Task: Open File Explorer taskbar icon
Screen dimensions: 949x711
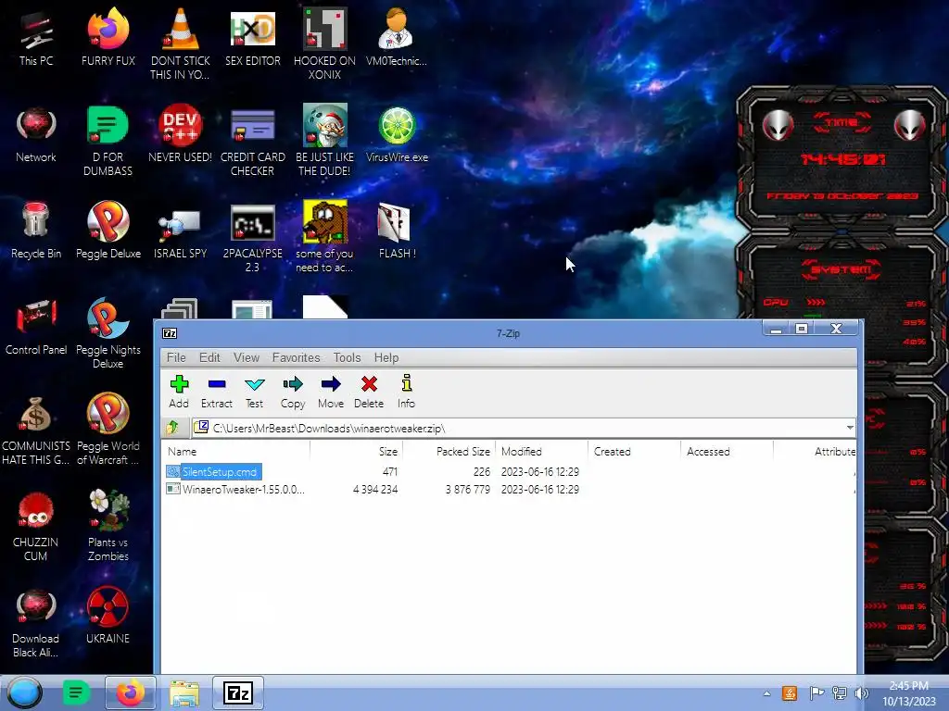Action: (184, 692)
